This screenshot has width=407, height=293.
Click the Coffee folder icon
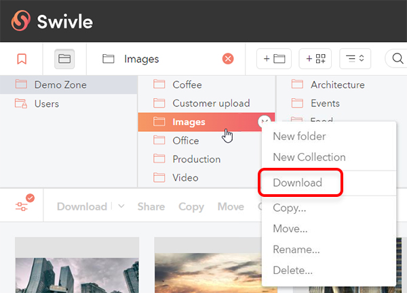point(159,84)
